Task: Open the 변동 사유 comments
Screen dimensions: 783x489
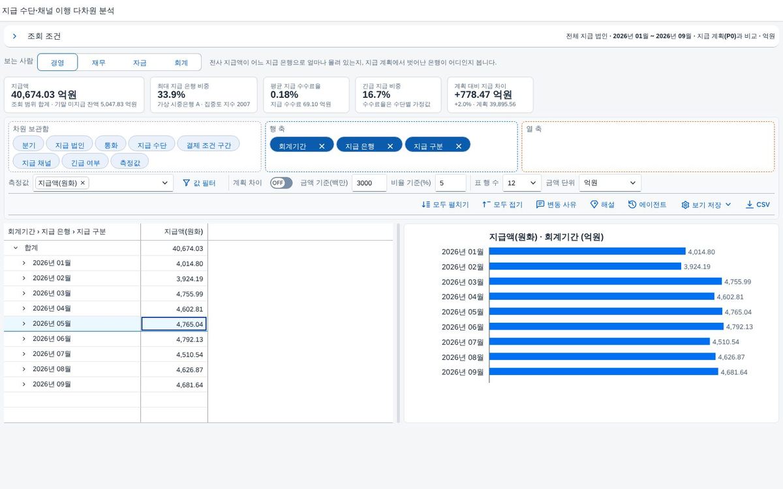Action: click(x=556, y=205)
